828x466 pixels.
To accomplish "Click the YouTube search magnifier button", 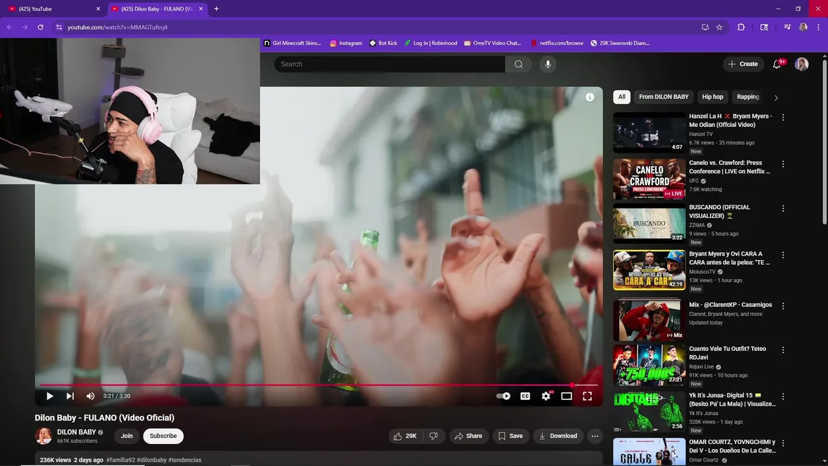I will tap(519, 64).
